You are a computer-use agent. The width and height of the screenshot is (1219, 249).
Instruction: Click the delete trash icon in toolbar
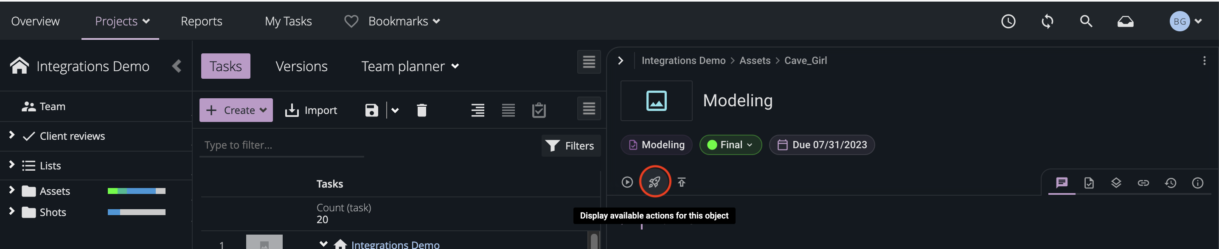click(x=421, y=110)
